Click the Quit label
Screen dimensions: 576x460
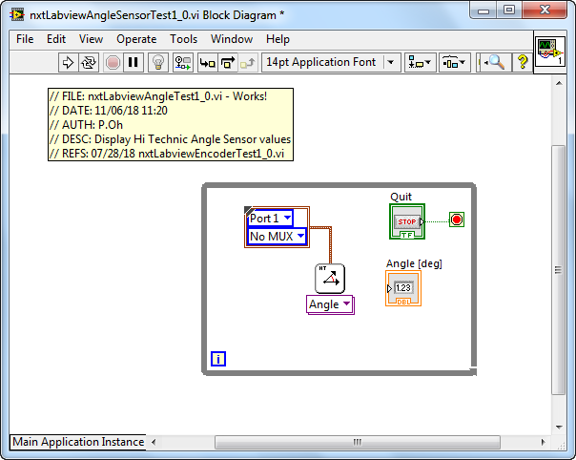[x=401, y=197]
